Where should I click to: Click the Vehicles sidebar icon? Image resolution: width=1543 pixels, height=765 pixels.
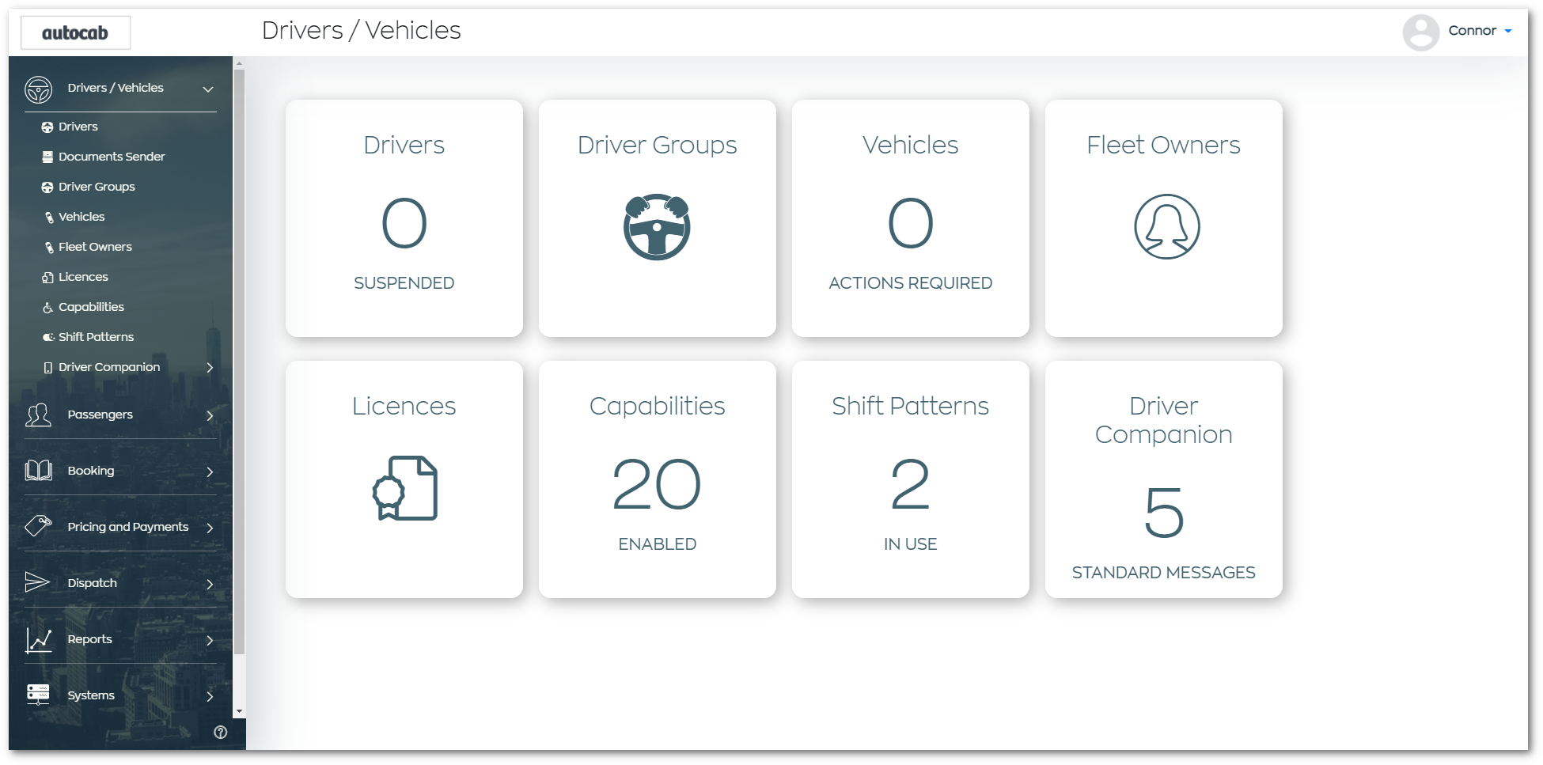[x=49, y=217]
